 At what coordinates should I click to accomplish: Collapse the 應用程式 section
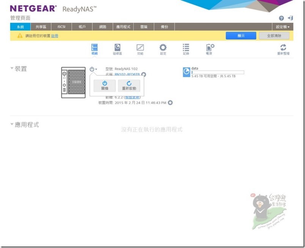click(12, 124)
